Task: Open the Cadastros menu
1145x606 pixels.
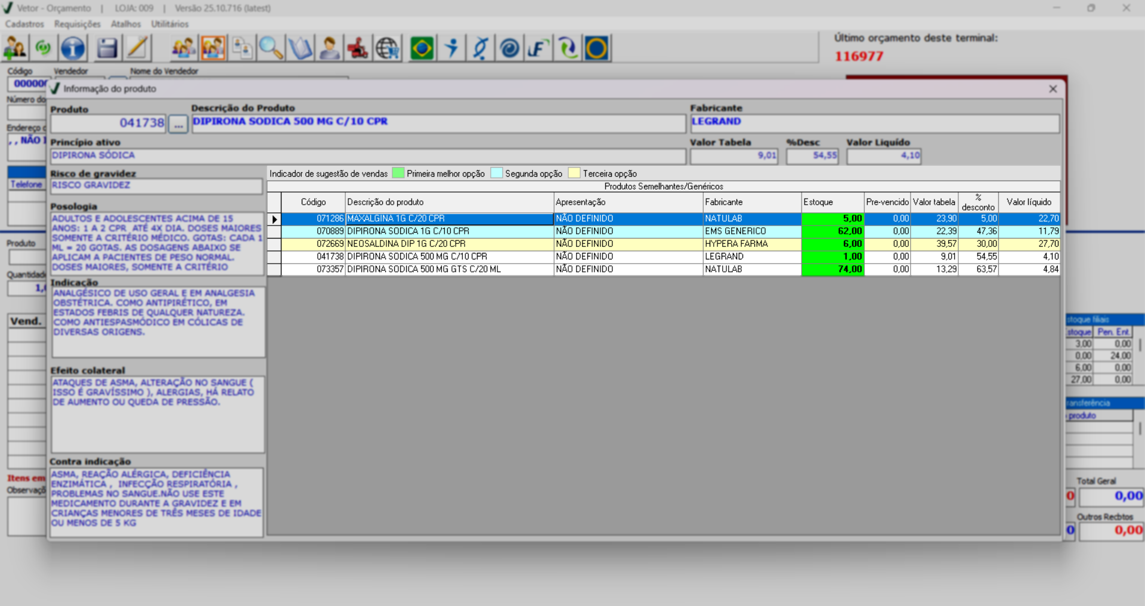Action: point(24,24)
